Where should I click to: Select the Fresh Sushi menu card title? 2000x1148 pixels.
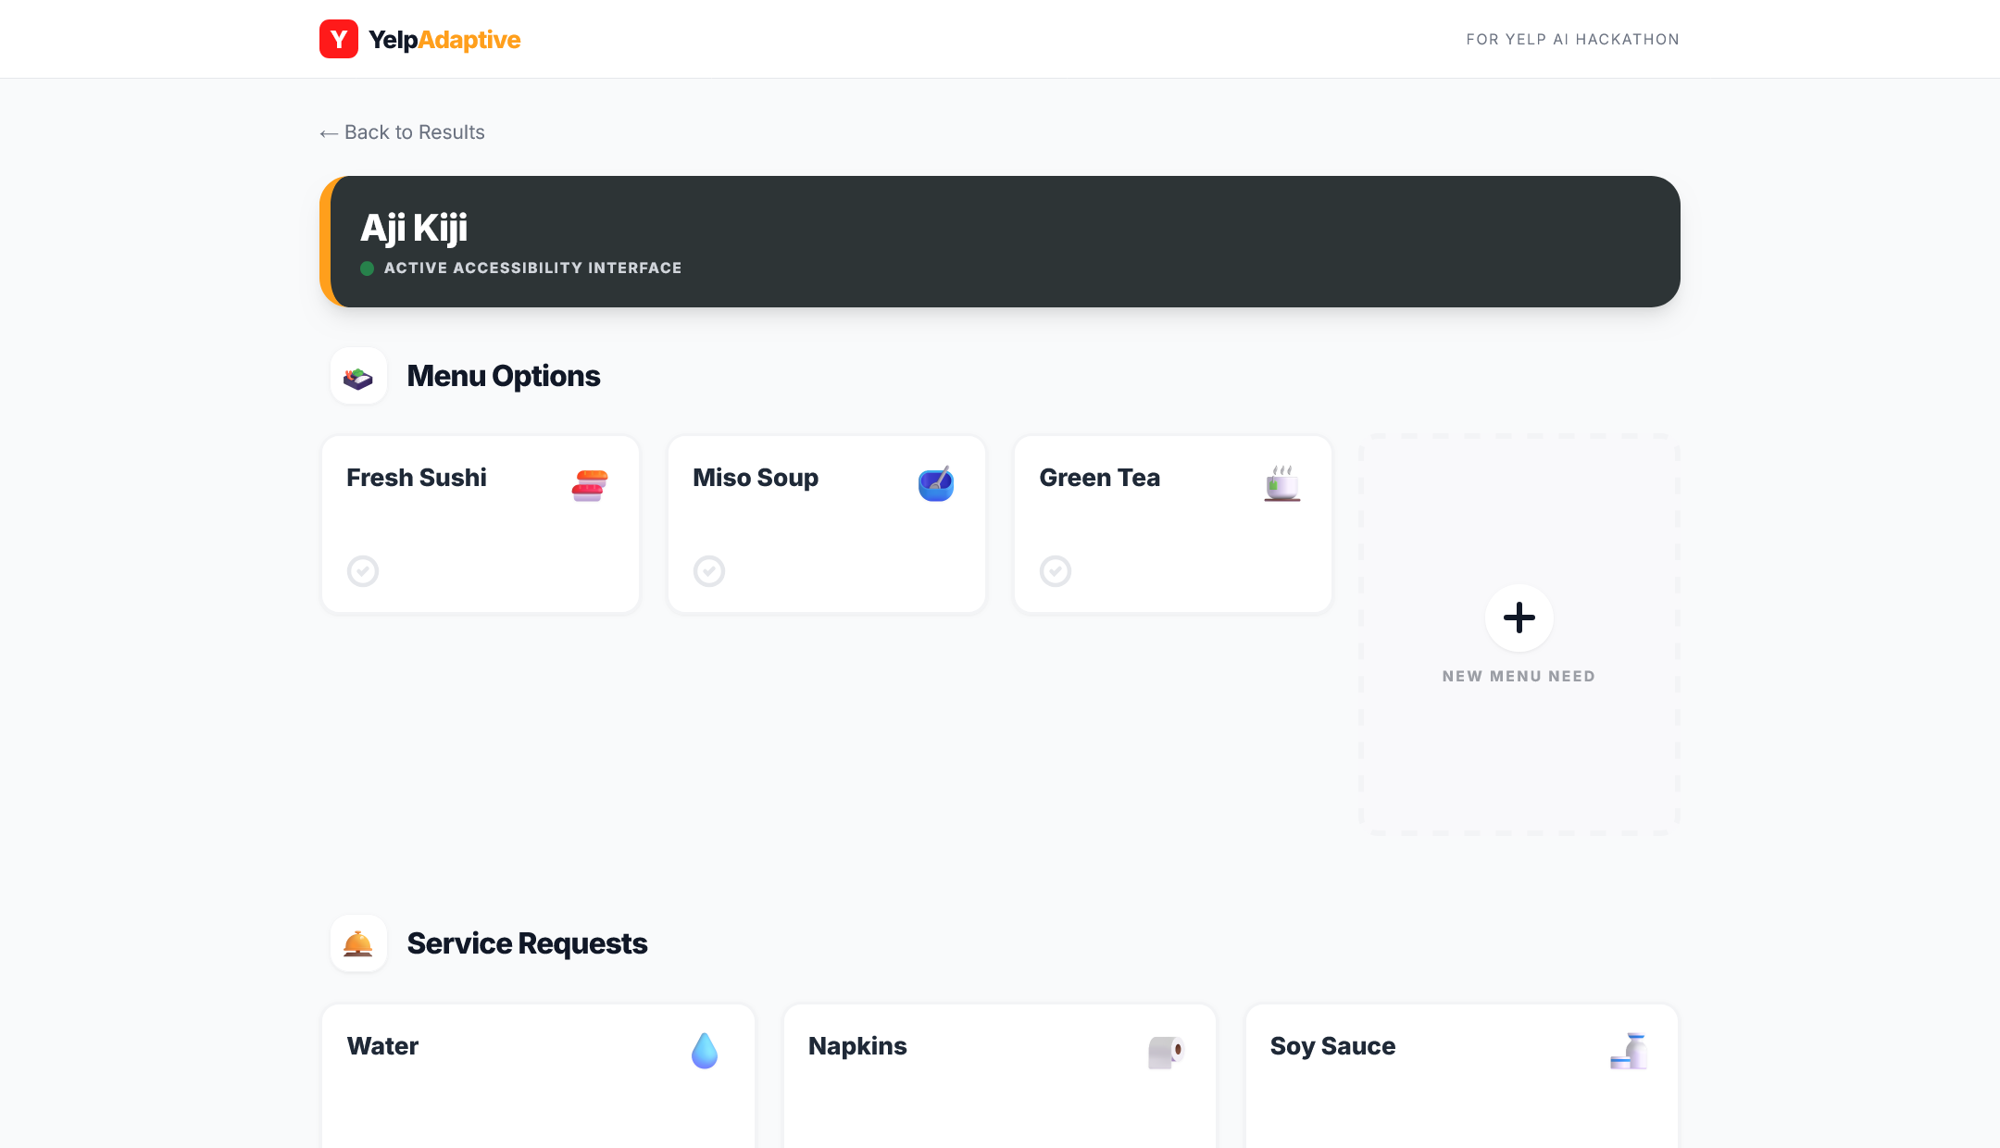click(x=417, y=478)
